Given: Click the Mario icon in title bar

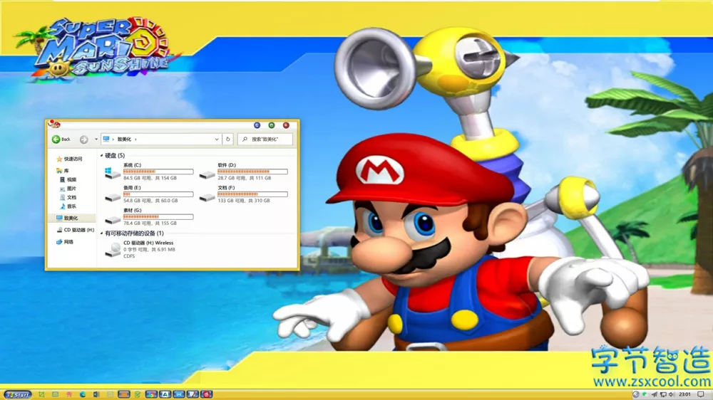Looking at the screenshot, I should coord(54,124).
